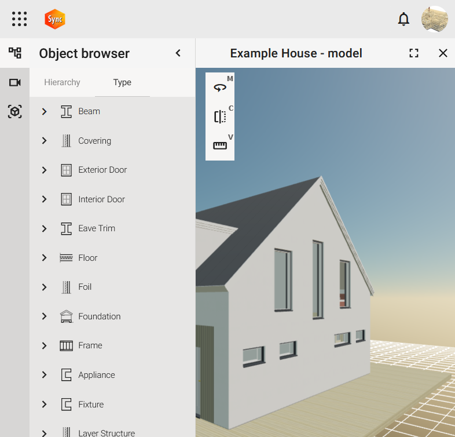Select the Object browser hierarchy sidebar icon
455x437 pixels.
(14, 53)
